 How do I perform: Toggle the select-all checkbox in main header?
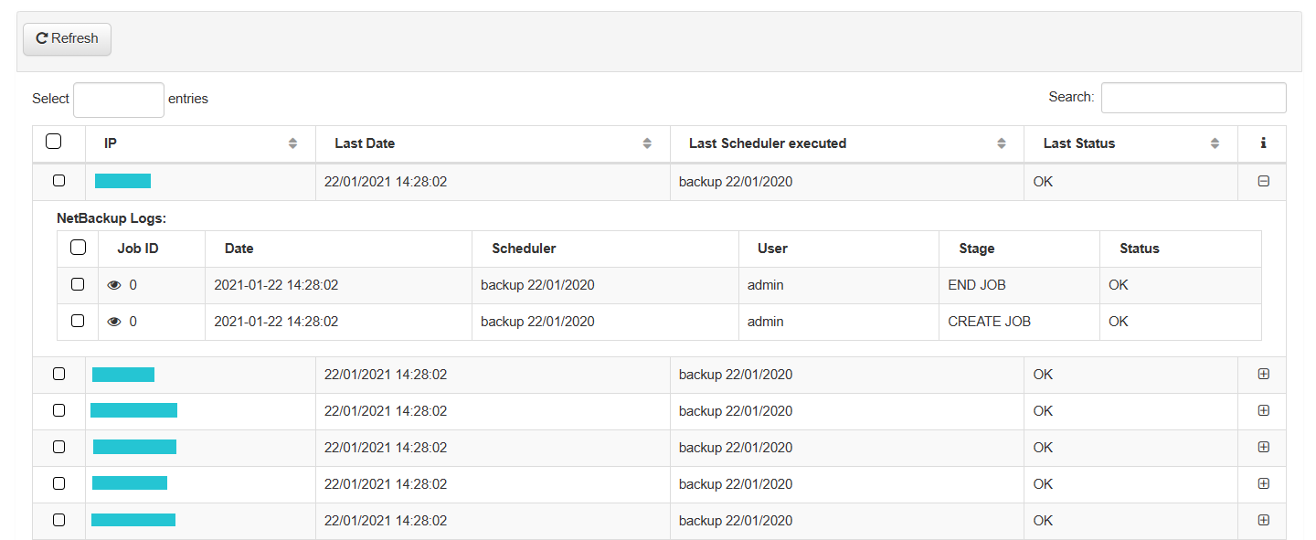pos(54,142)
